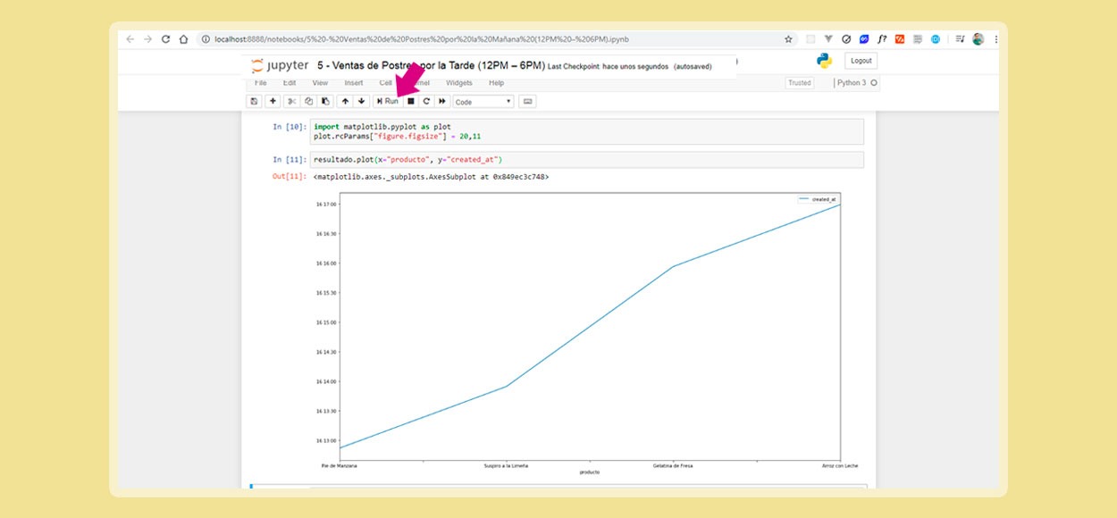Click the f? browser extension icon
1117x518 pixels.
click(882, 39)
